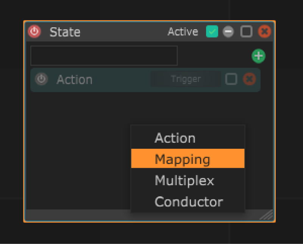This screenshot has width=303, height=244.
Task: Toggle the Action row power icon
Action: pyautogui.click(x=41, y=79)
